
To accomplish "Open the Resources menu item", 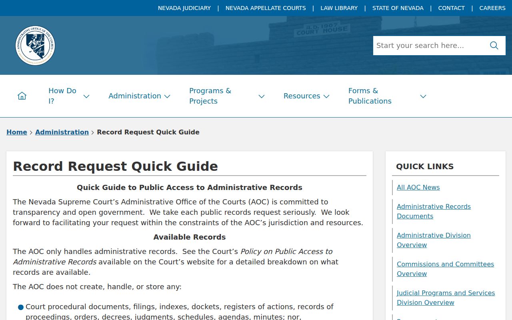I will [x=302, y=96].
